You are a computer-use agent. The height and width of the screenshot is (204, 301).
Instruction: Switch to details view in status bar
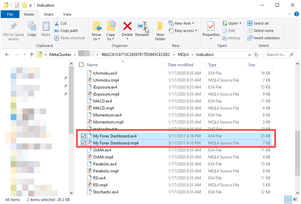click(x=288, y=200)
